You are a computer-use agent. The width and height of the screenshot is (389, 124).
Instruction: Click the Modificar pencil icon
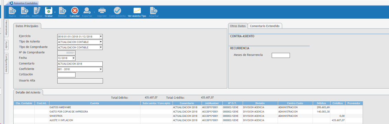(x=37, y=10)
